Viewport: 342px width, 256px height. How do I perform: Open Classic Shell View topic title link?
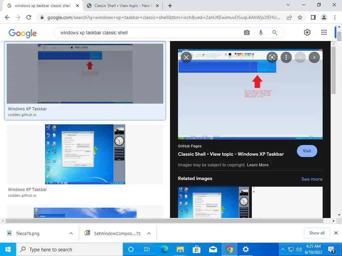(231, 154)
